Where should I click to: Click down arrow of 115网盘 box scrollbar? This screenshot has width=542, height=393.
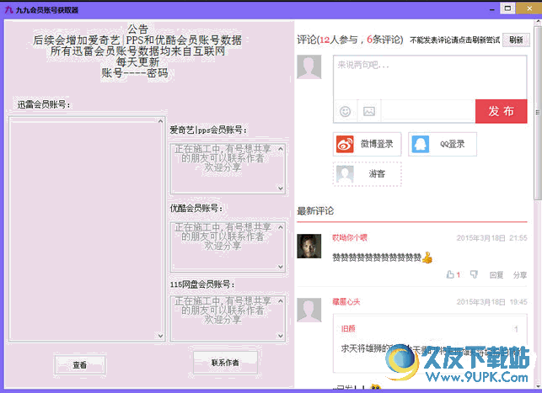pyautogui.click(x=281, y=336)
